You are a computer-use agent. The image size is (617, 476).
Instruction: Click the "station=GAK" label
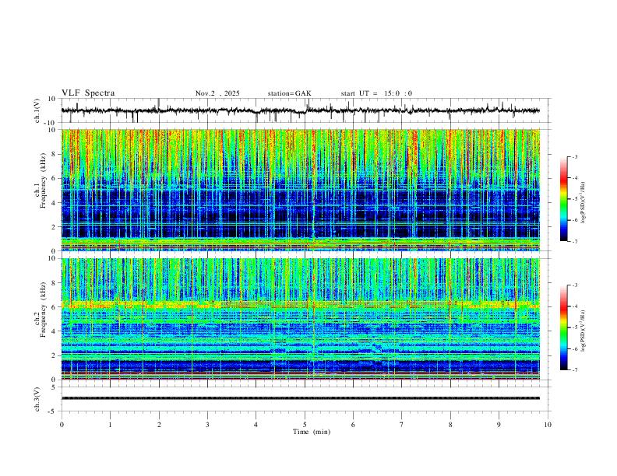pos(290,93)
